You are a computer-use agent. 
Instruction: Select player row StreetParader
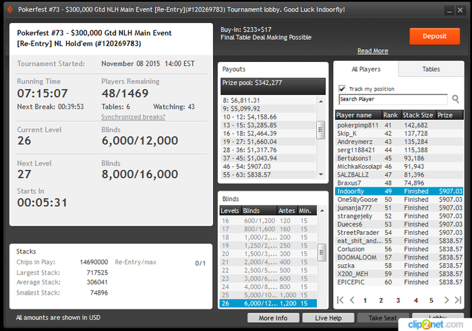click(399, 233)
